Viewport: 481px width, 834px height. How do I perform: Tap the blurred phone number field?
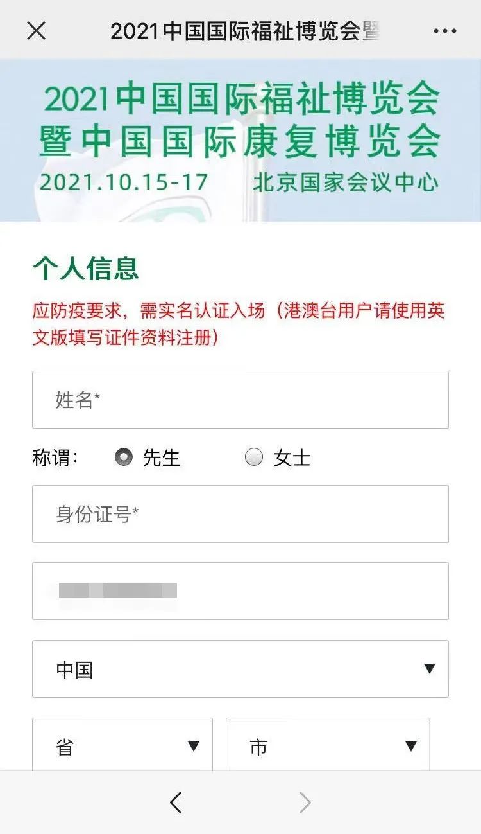point(240,591)
